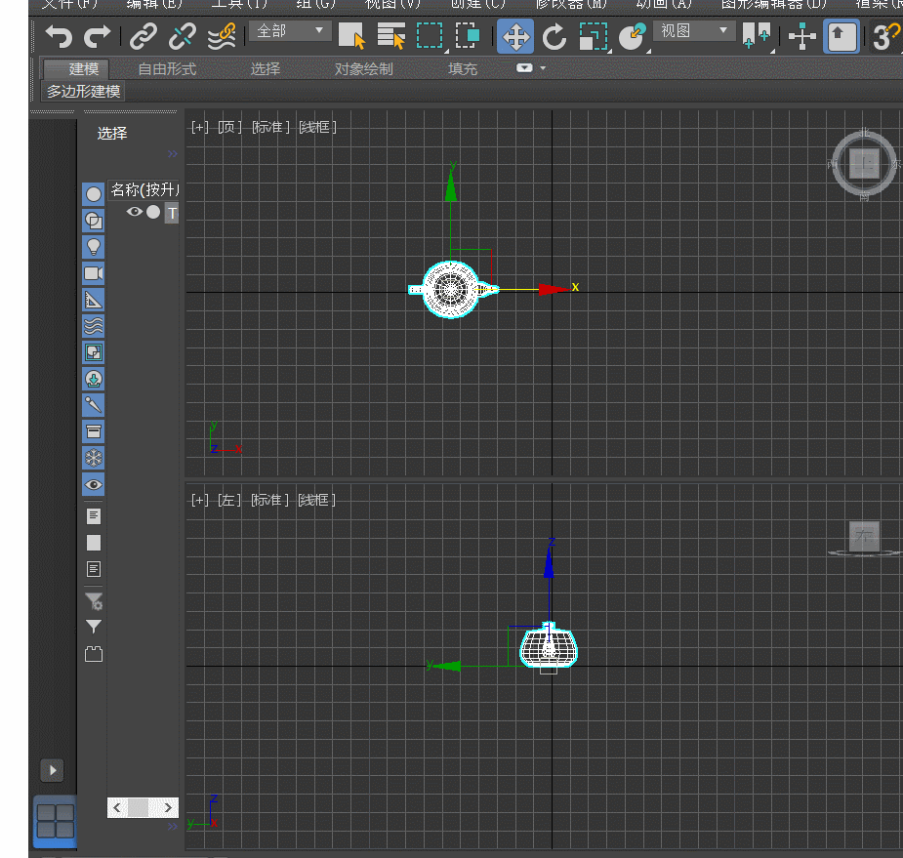Click the Display Groups icon
This screenshot has height=858, width=903.
coord(94,352)
